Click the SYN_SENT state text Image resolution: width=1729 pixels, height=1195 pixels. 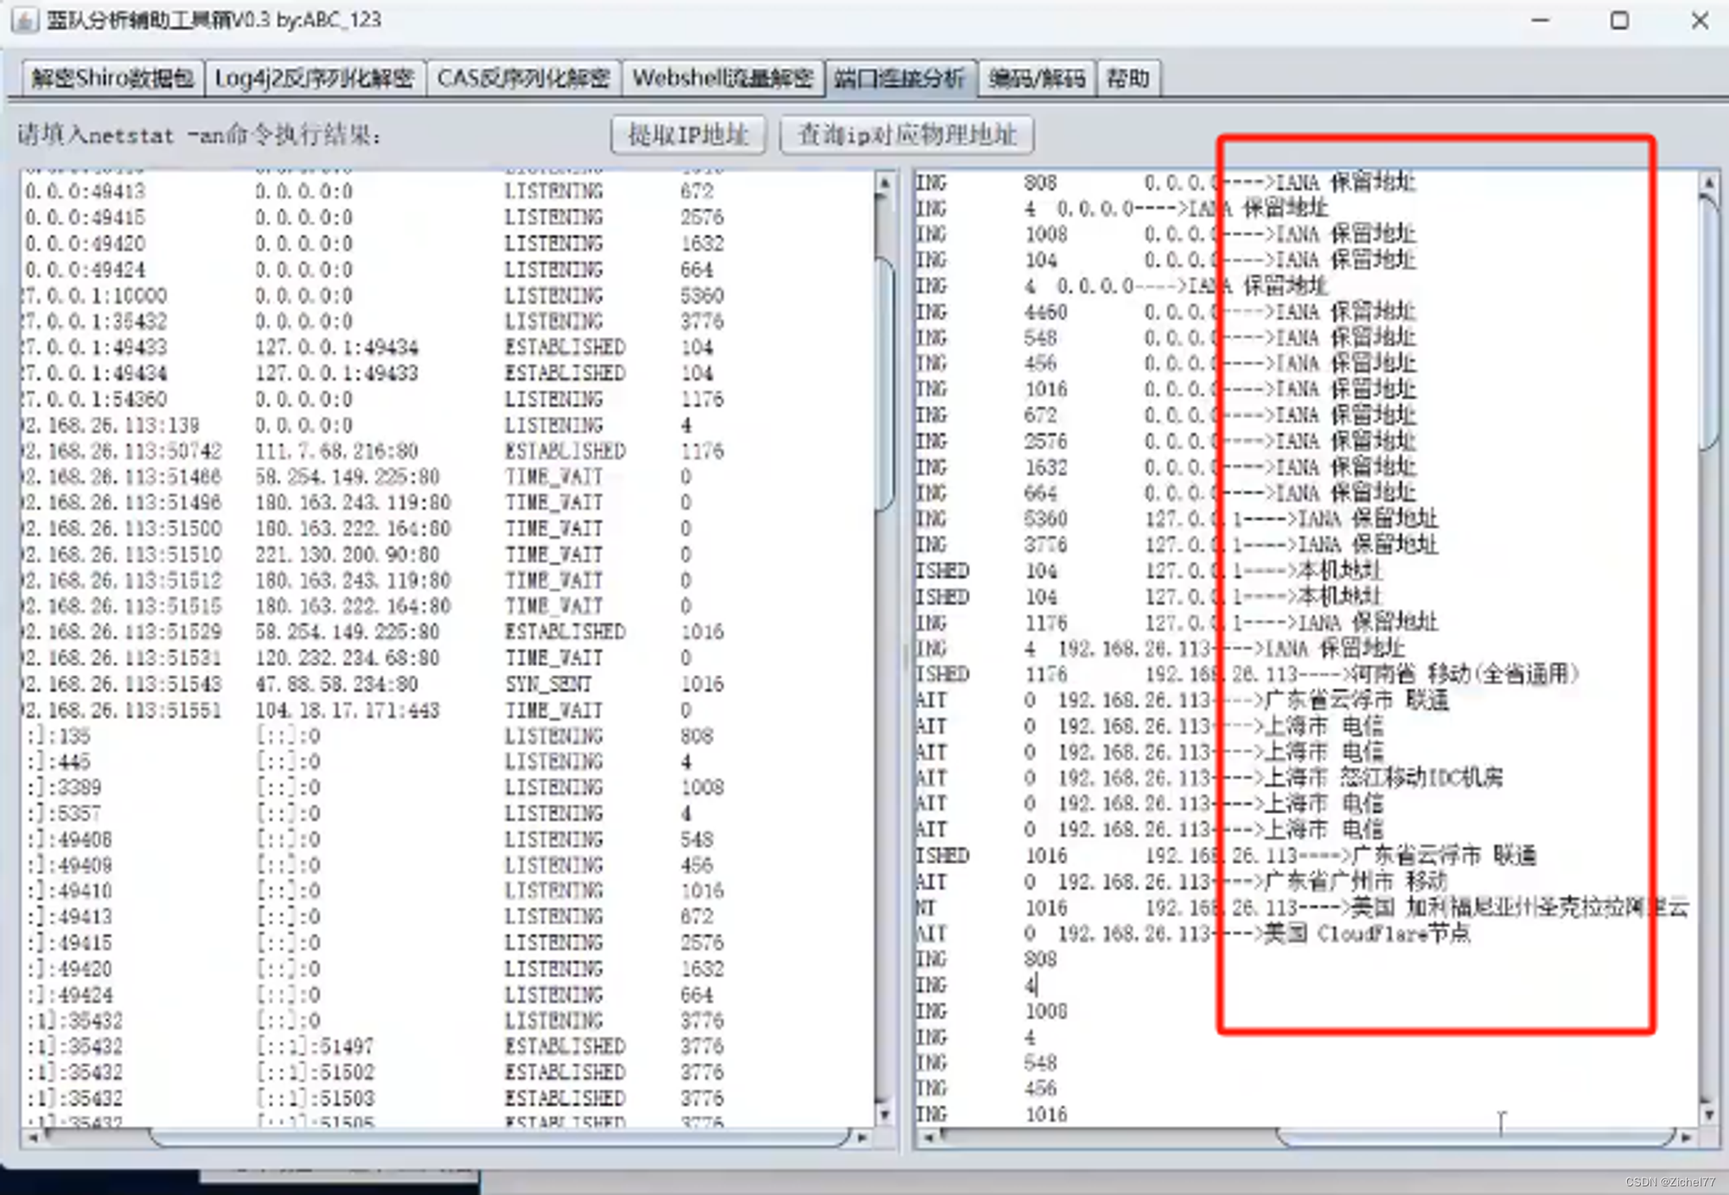(x=549, y=684)
